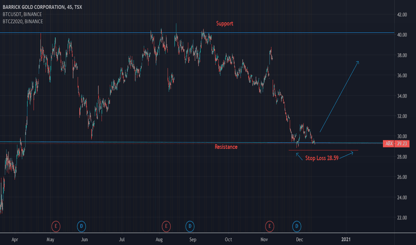416x245 pixels.
Task: Click the red Resistance label
Action: tap(226, 147)
